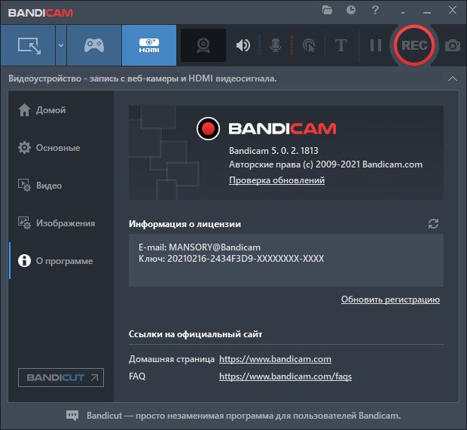The width and height of the screenshot is (467, 430).
Task: Toggle mouse cursor click effects
Action: (308, 45)
